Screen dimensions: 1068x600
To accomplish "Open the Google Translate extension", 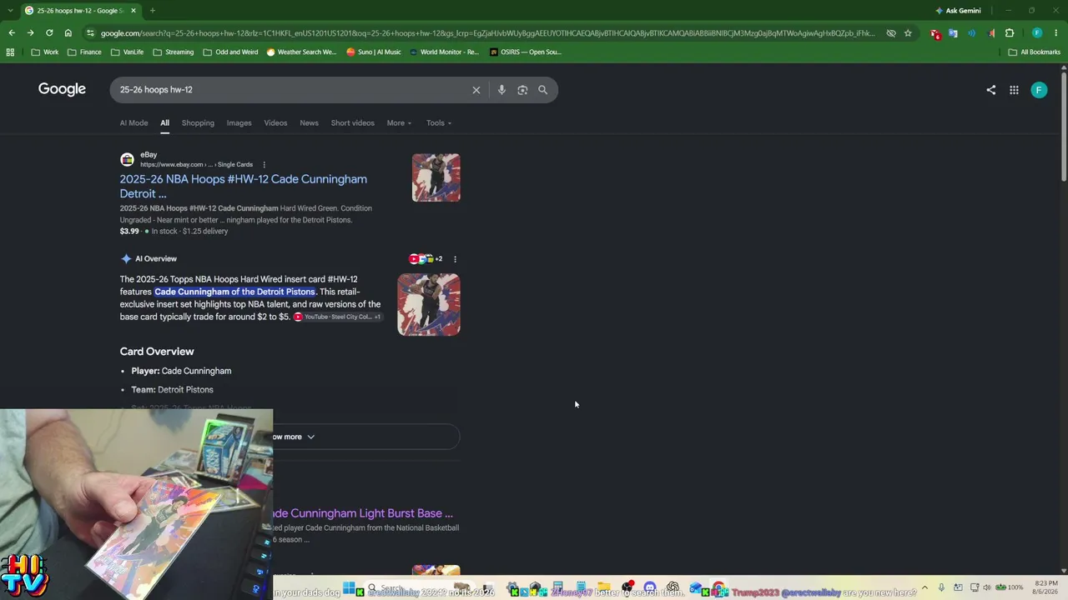I will 953,33.
